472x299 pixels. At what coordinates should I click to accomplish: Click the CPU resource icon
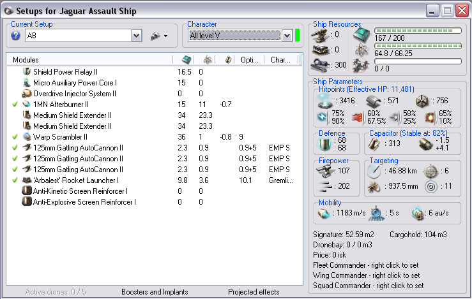click(x=362, y=36)
